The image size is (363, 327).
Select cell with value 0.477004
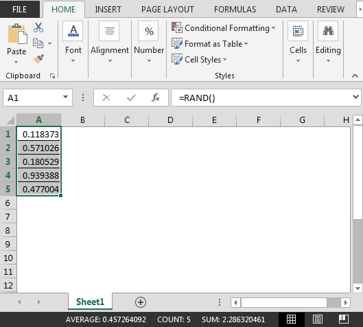click(x=39, y=189)
